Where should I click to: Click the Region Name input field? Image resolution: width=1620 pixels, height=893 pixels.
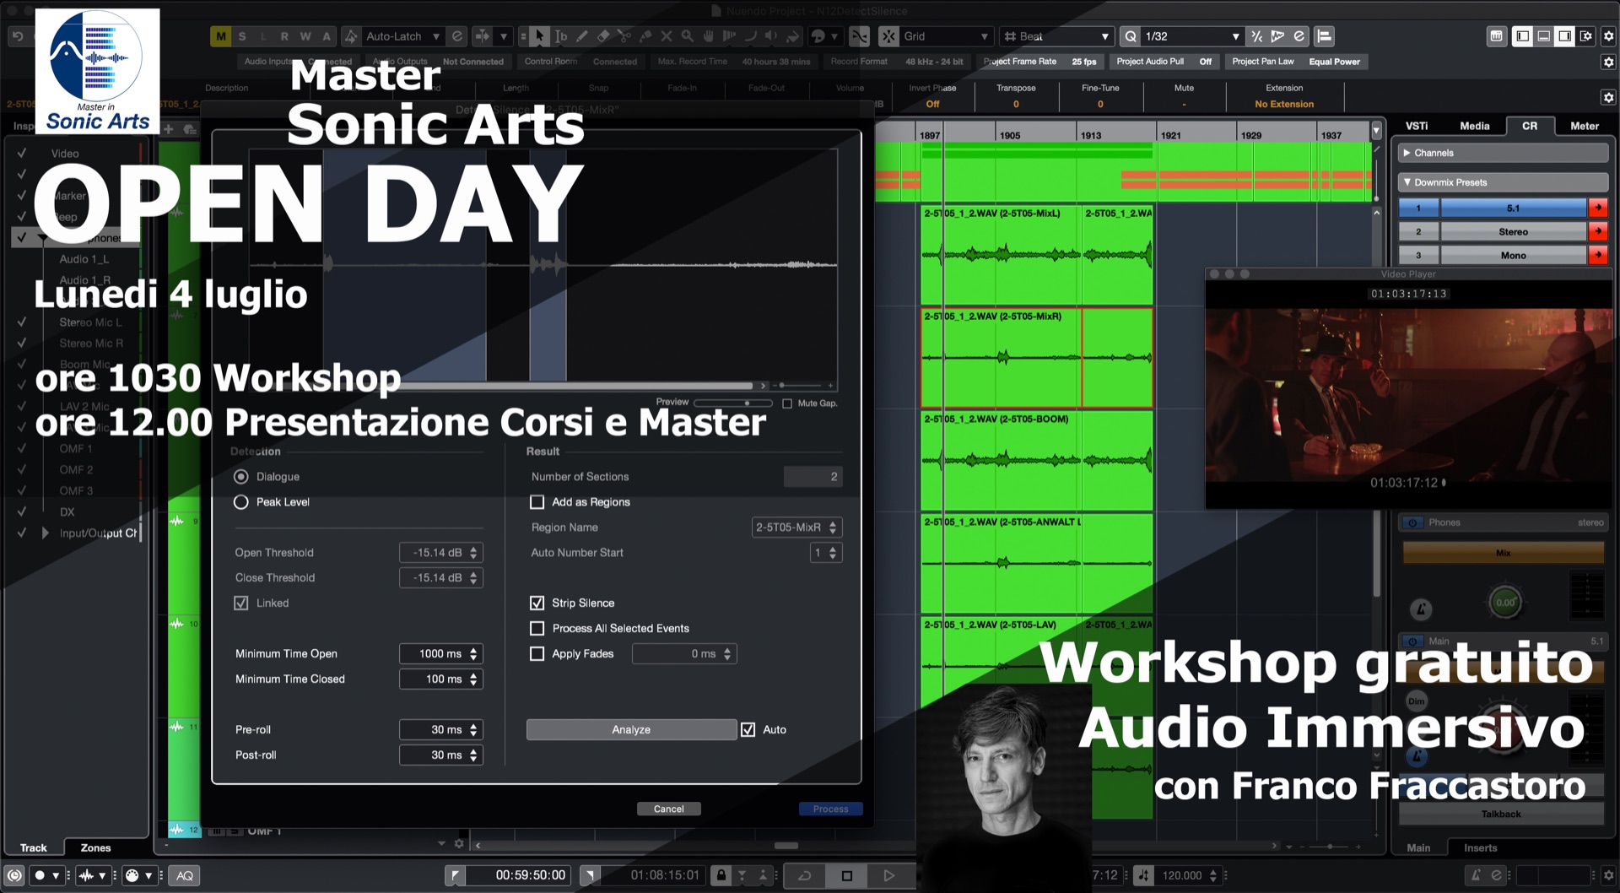click(796, 528)
